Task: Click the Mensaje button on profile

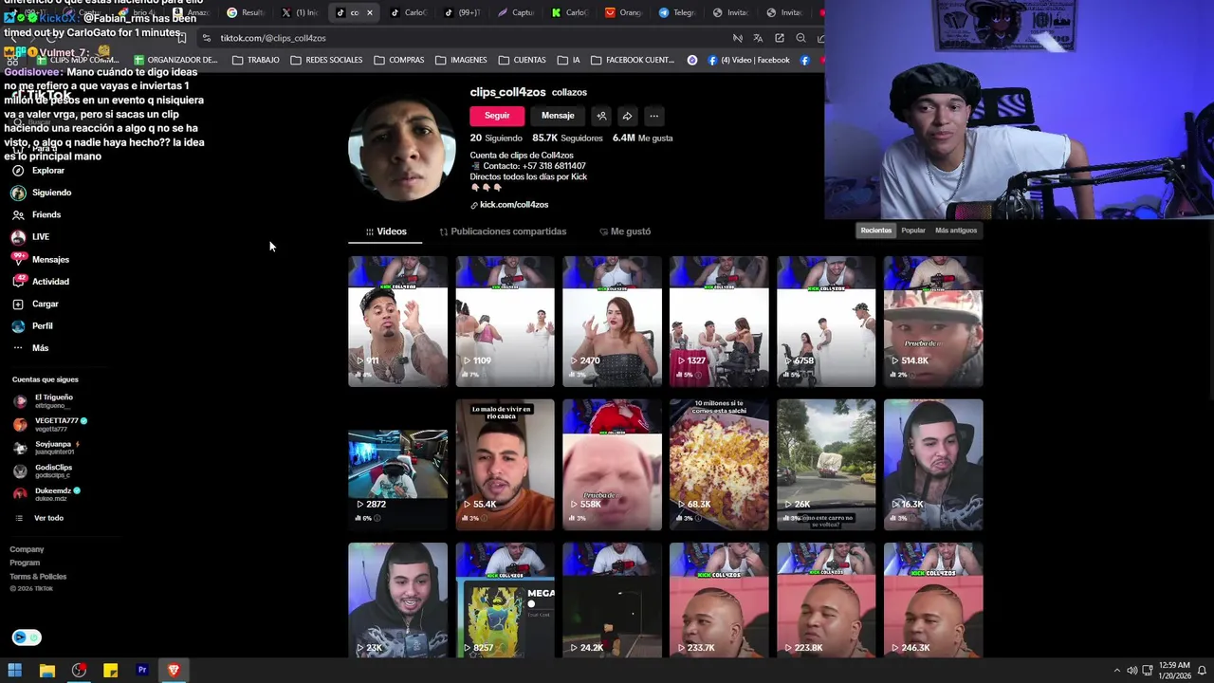Action: (558, 116)
